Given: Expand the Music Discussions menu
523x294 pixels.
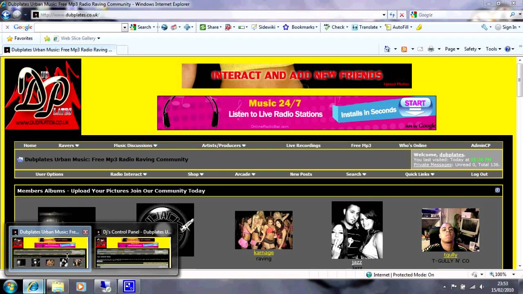Looking at the screenshot, I should [135, 145].
